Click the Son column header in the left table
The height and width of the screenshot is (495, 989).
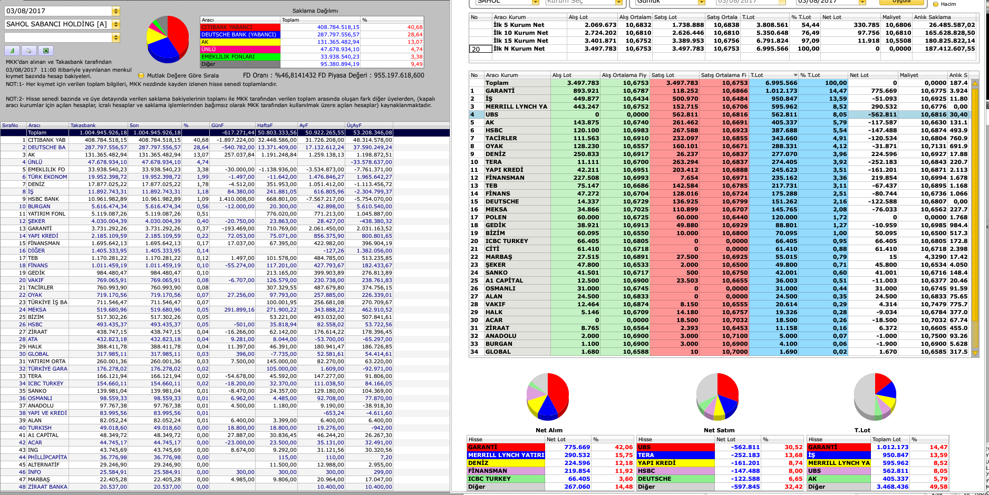155,125
